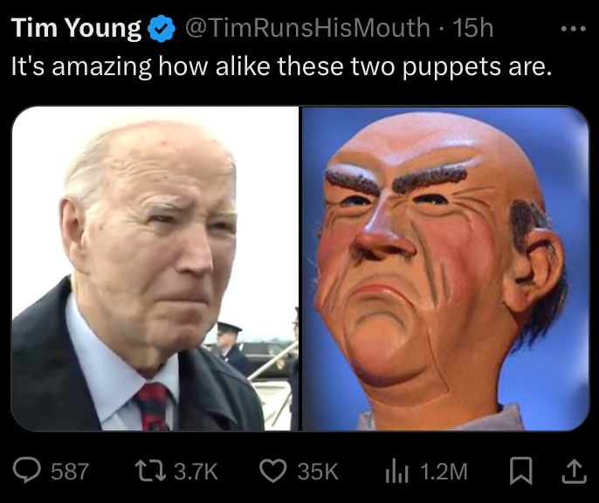The image size is (599, 503).
Task: Open the view analytics bar chart icon
Action: (x=397, y=472)
